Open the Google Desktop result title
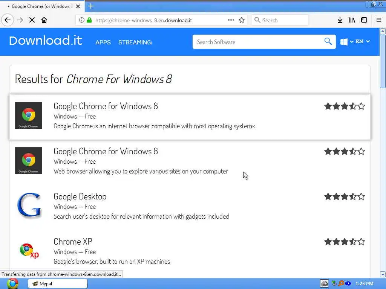 tap(80, 196)
